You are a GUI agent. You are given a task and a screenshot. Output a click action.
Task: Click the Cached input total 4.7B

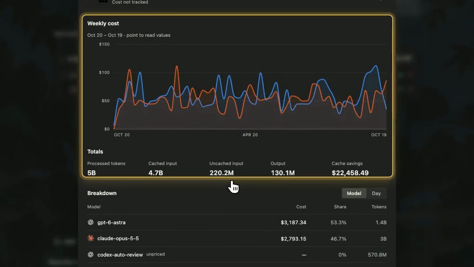156,173
